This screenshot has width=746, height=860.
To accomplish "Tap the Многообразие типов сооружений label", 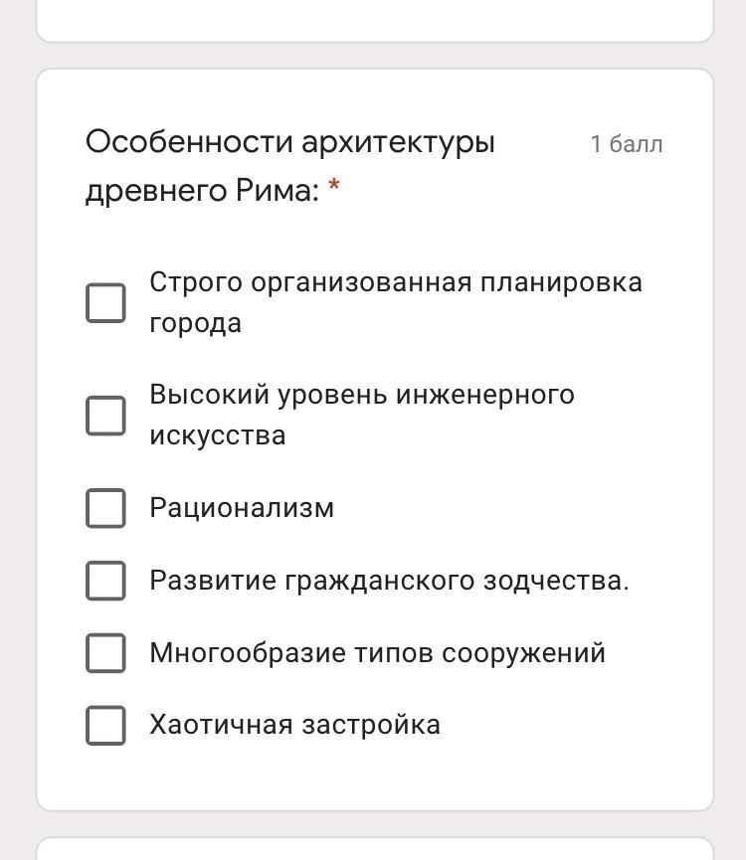I will (x=377, y=653).
